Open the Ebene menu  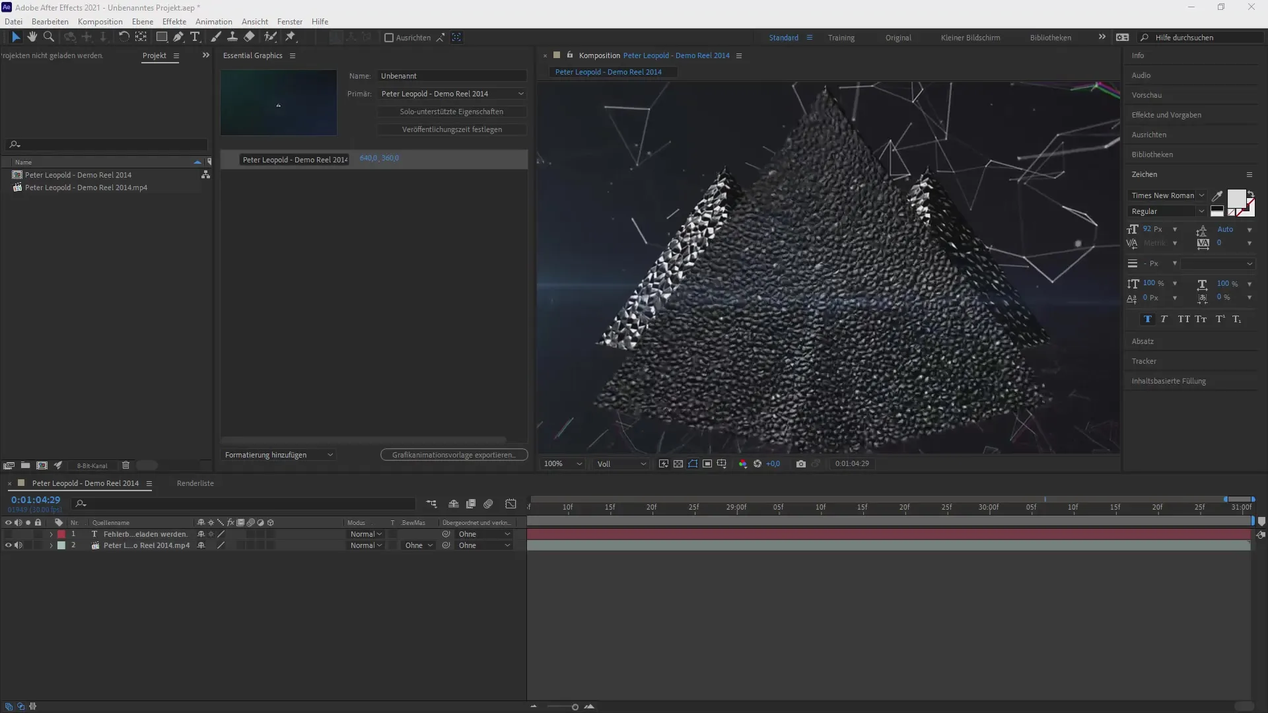click(x=142, y=21)
